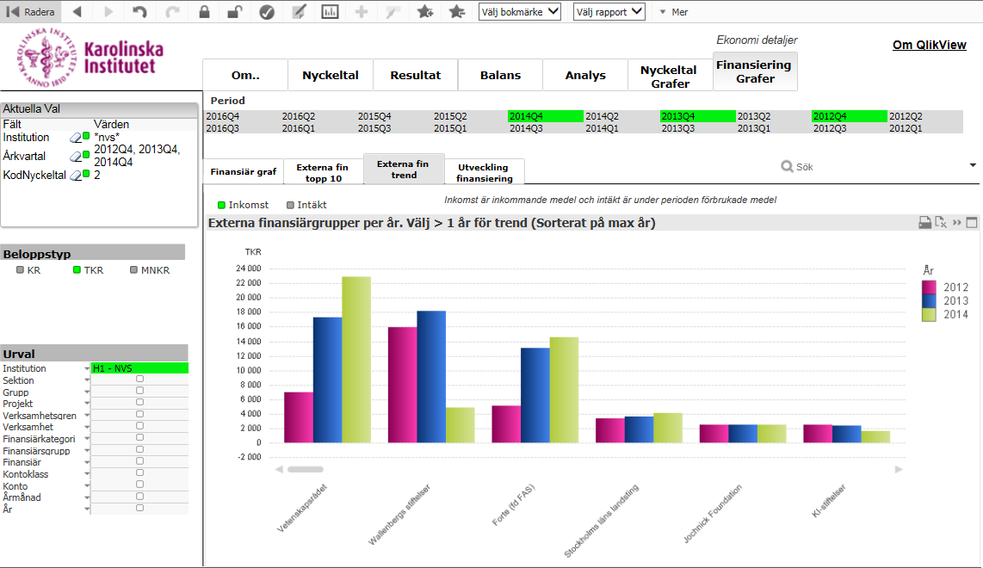
Task: Click the 2014 legend color swatch
Action: [929, 314]
